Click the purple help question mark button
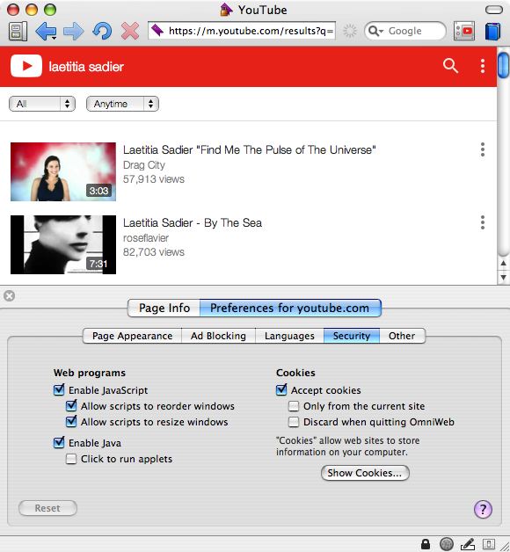510x552 pixels. (483, 509)
